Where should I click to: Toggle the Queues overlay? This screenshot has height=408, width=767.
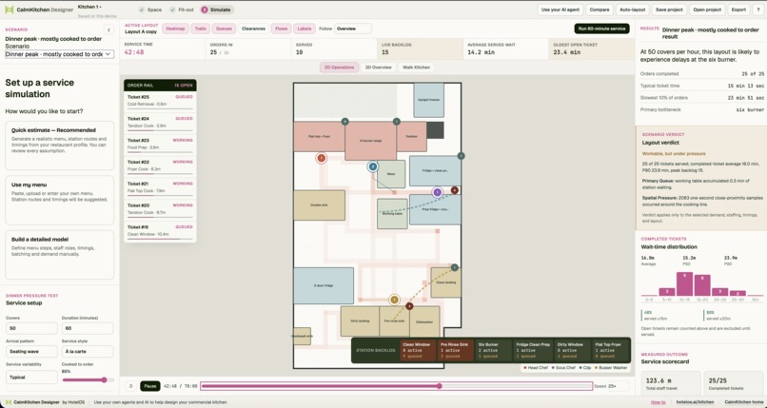coord(224,29)
